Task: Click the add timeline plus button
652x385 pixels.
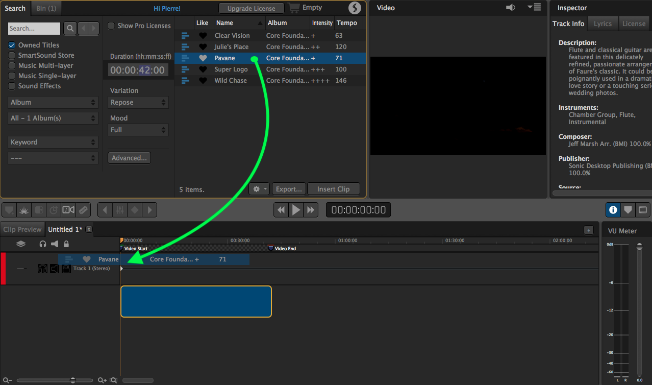Action: [x=589, y=230]
